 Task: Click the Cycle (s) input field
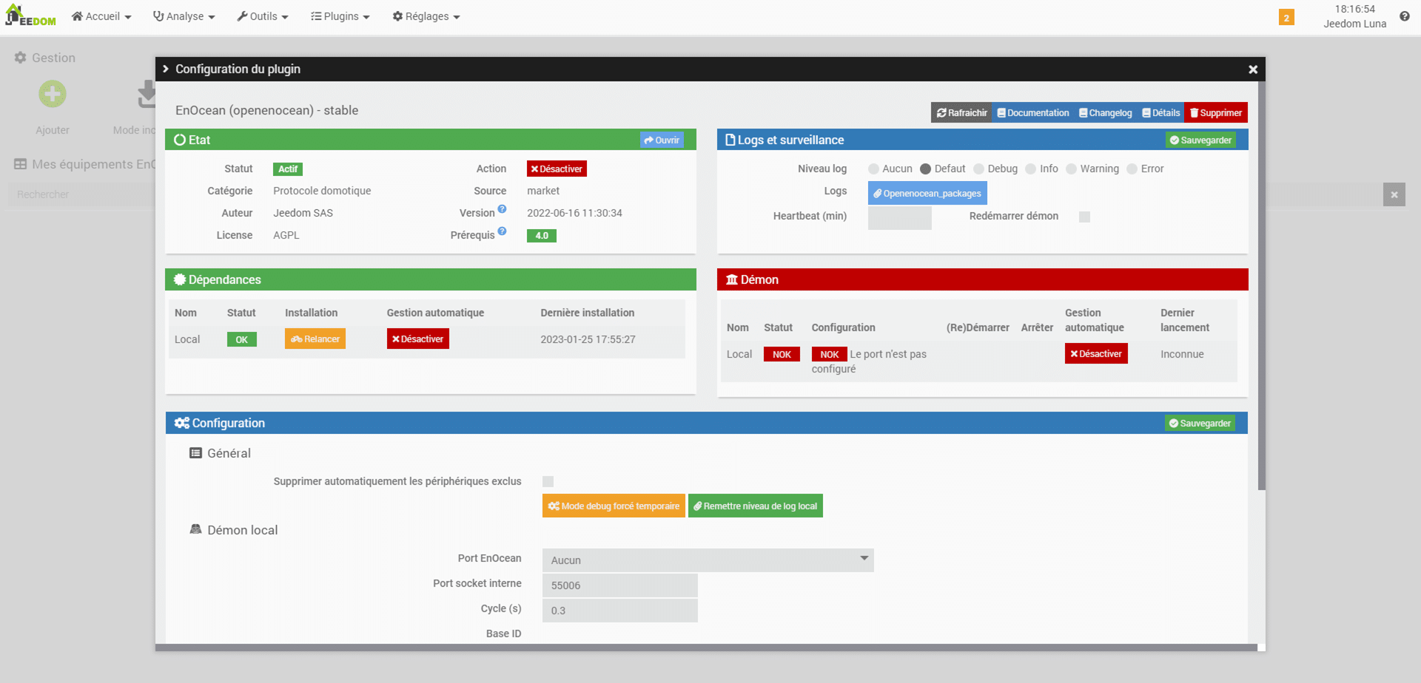(620, 611)
